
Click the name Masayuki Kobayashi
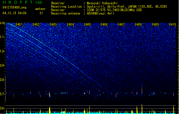(x=102, y=3)
